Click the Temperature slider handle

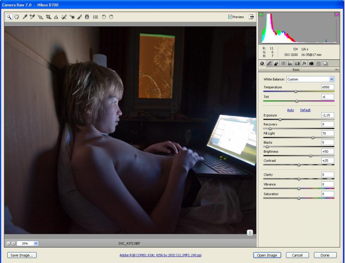(x=296, y=91)
